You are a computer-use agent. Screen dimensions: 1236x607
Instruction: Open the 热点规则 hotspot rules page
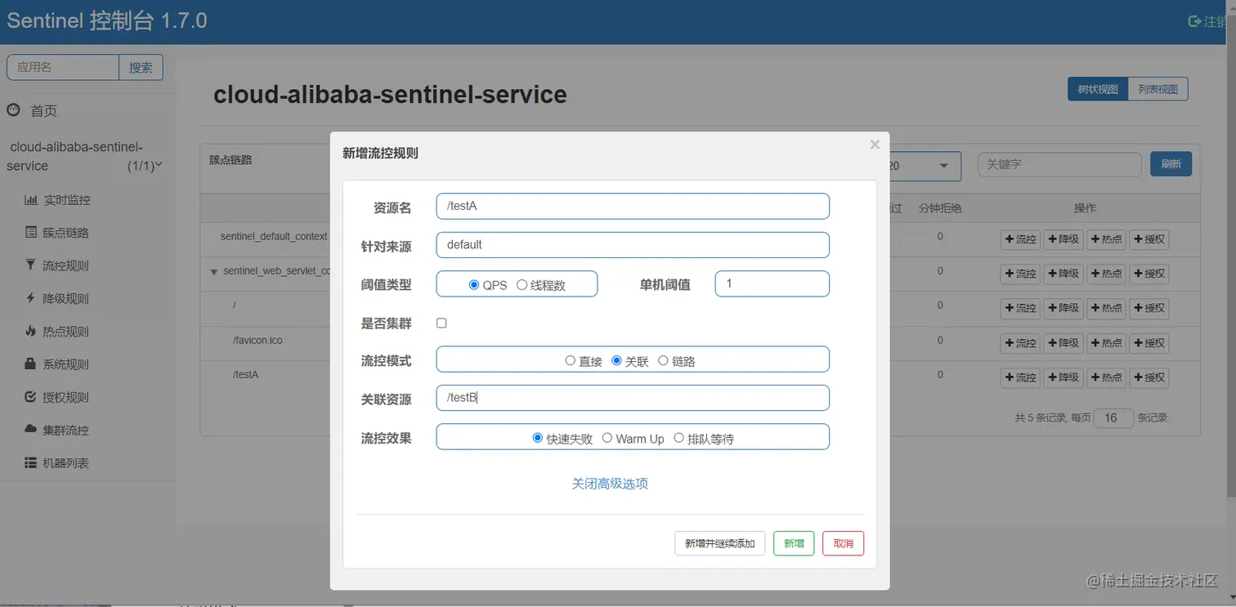[x=65, y=331]
